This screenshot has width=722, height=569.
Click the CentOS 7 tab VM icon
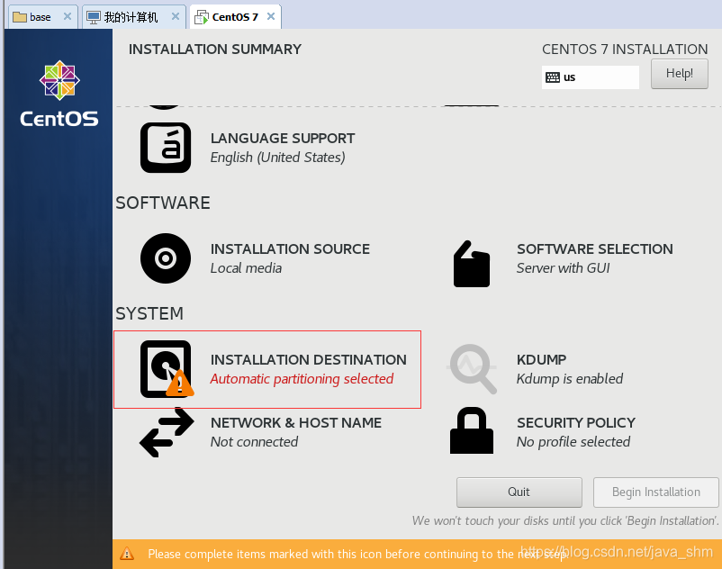point(202,17)
